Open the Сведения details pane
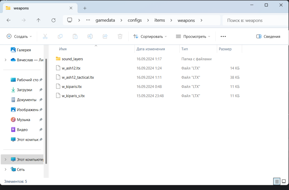 click(x=268, y=36)
